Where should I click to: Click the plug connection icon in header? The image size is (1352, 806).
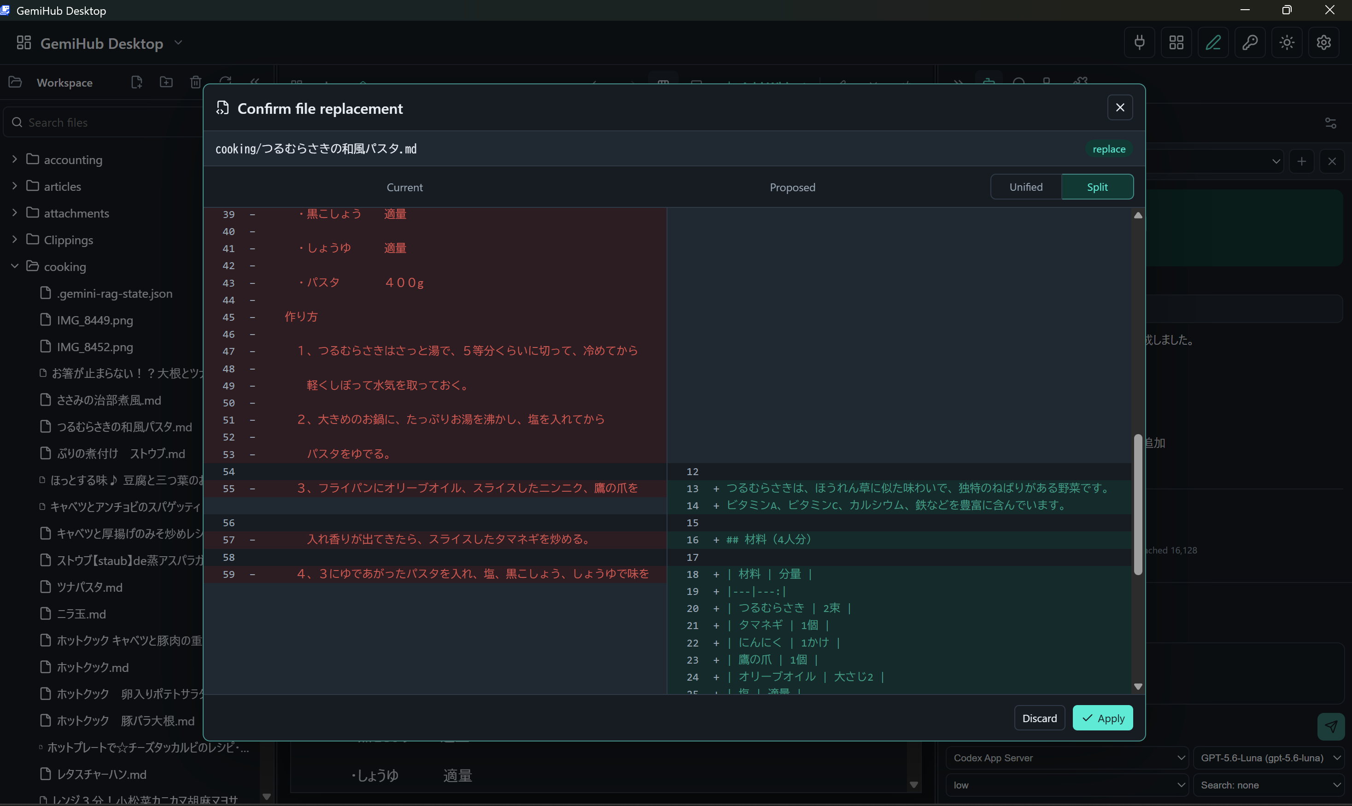(1139, 42)
